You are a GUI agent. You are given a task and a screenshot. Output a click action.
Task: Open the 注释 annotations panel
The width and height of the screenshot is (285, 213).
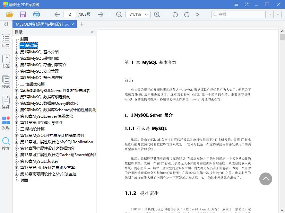[x=6, y=102]
